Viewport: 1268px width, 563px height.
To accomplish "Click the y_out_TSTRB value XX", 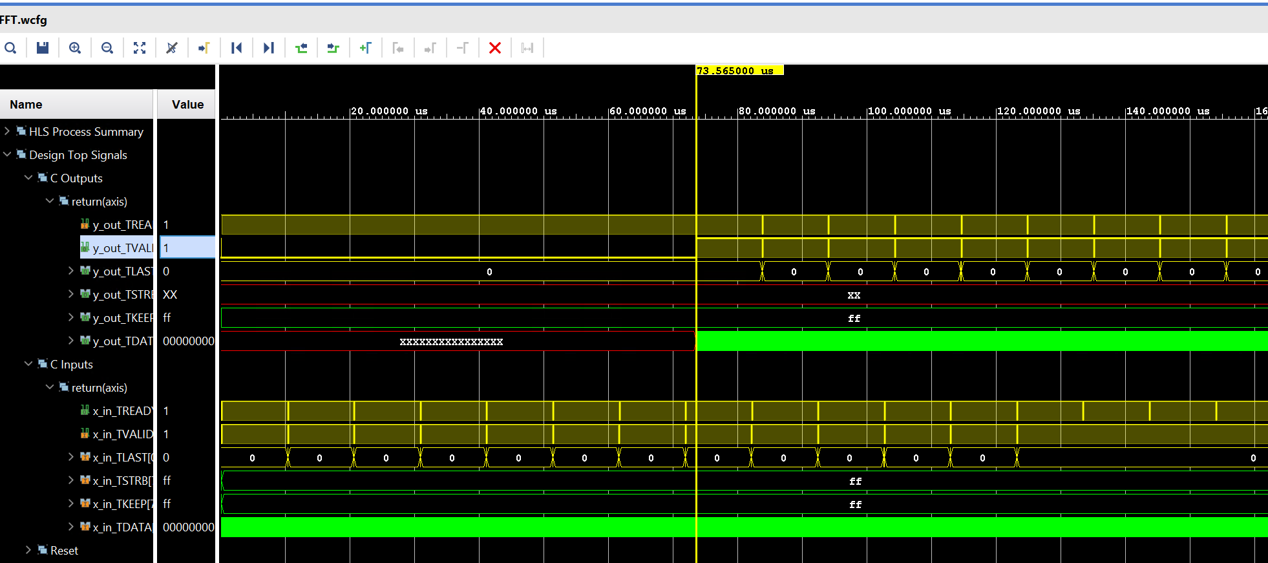I will click(170, 294).
